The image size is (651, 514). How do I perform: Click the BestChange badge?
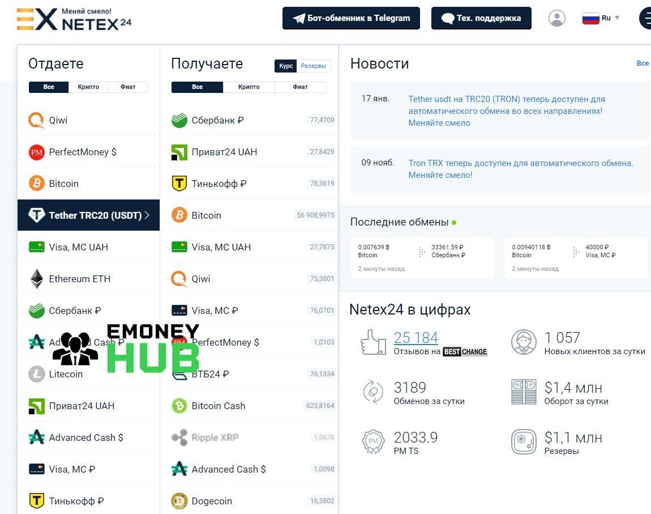[x=465, y=351]
